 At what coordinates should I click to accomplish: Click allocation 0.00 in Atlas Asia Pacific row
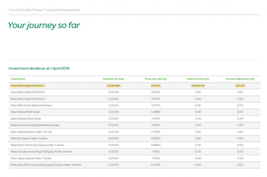tap(240, 165)
